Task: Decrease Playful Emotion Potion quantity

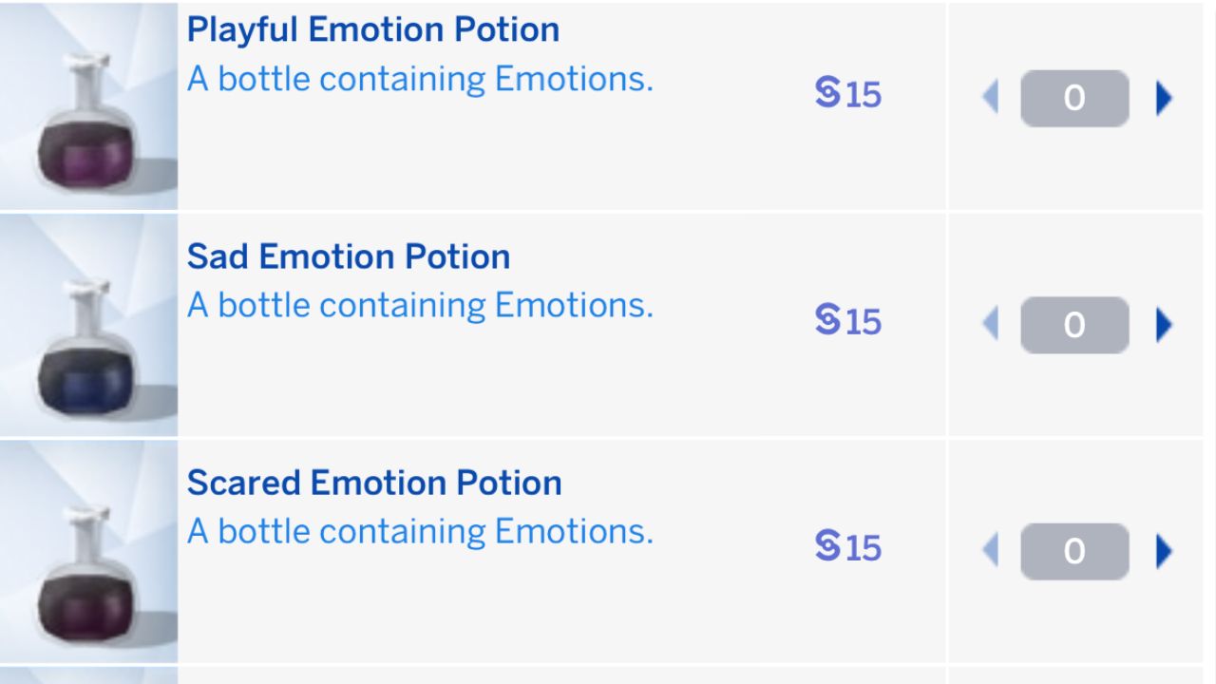Action: pyautogui.click(x=990, y=98)
